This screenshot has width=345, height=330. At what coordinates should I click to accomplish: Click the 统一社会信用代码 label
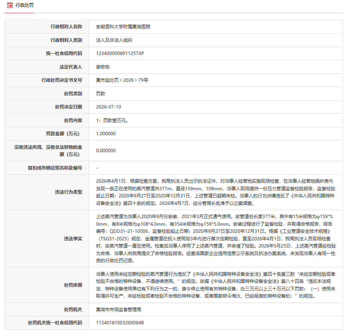[64, 53]
